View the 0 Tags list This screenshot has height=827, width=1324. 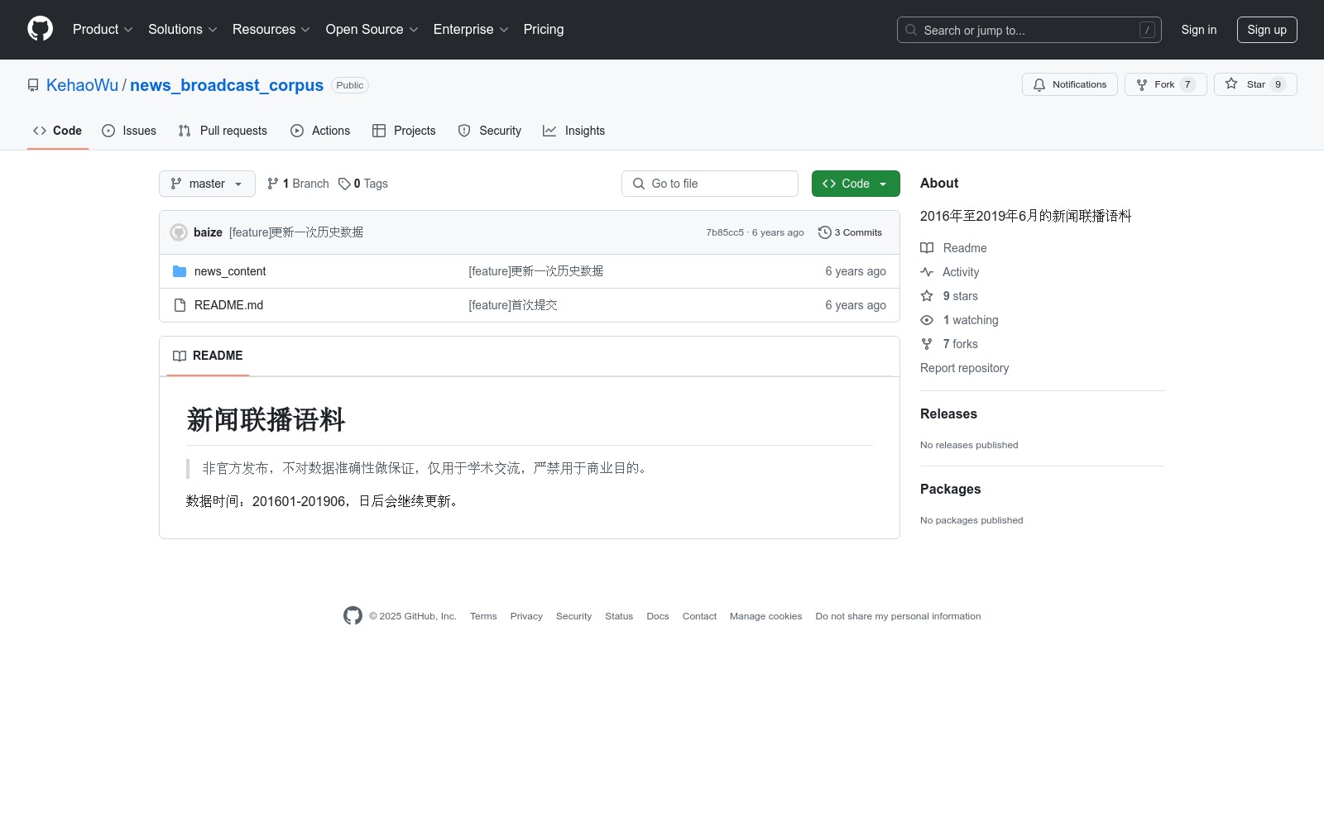click(x=363, y=184)
